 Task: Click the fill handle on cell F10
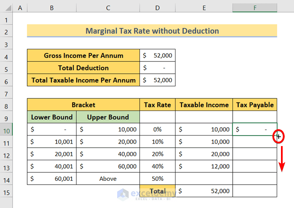click(277, 136)
